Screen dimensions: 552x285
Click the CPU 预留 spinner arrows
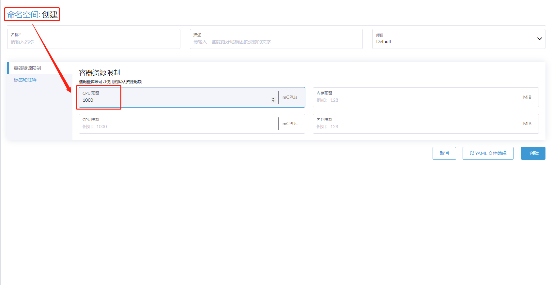coord(273,100)
